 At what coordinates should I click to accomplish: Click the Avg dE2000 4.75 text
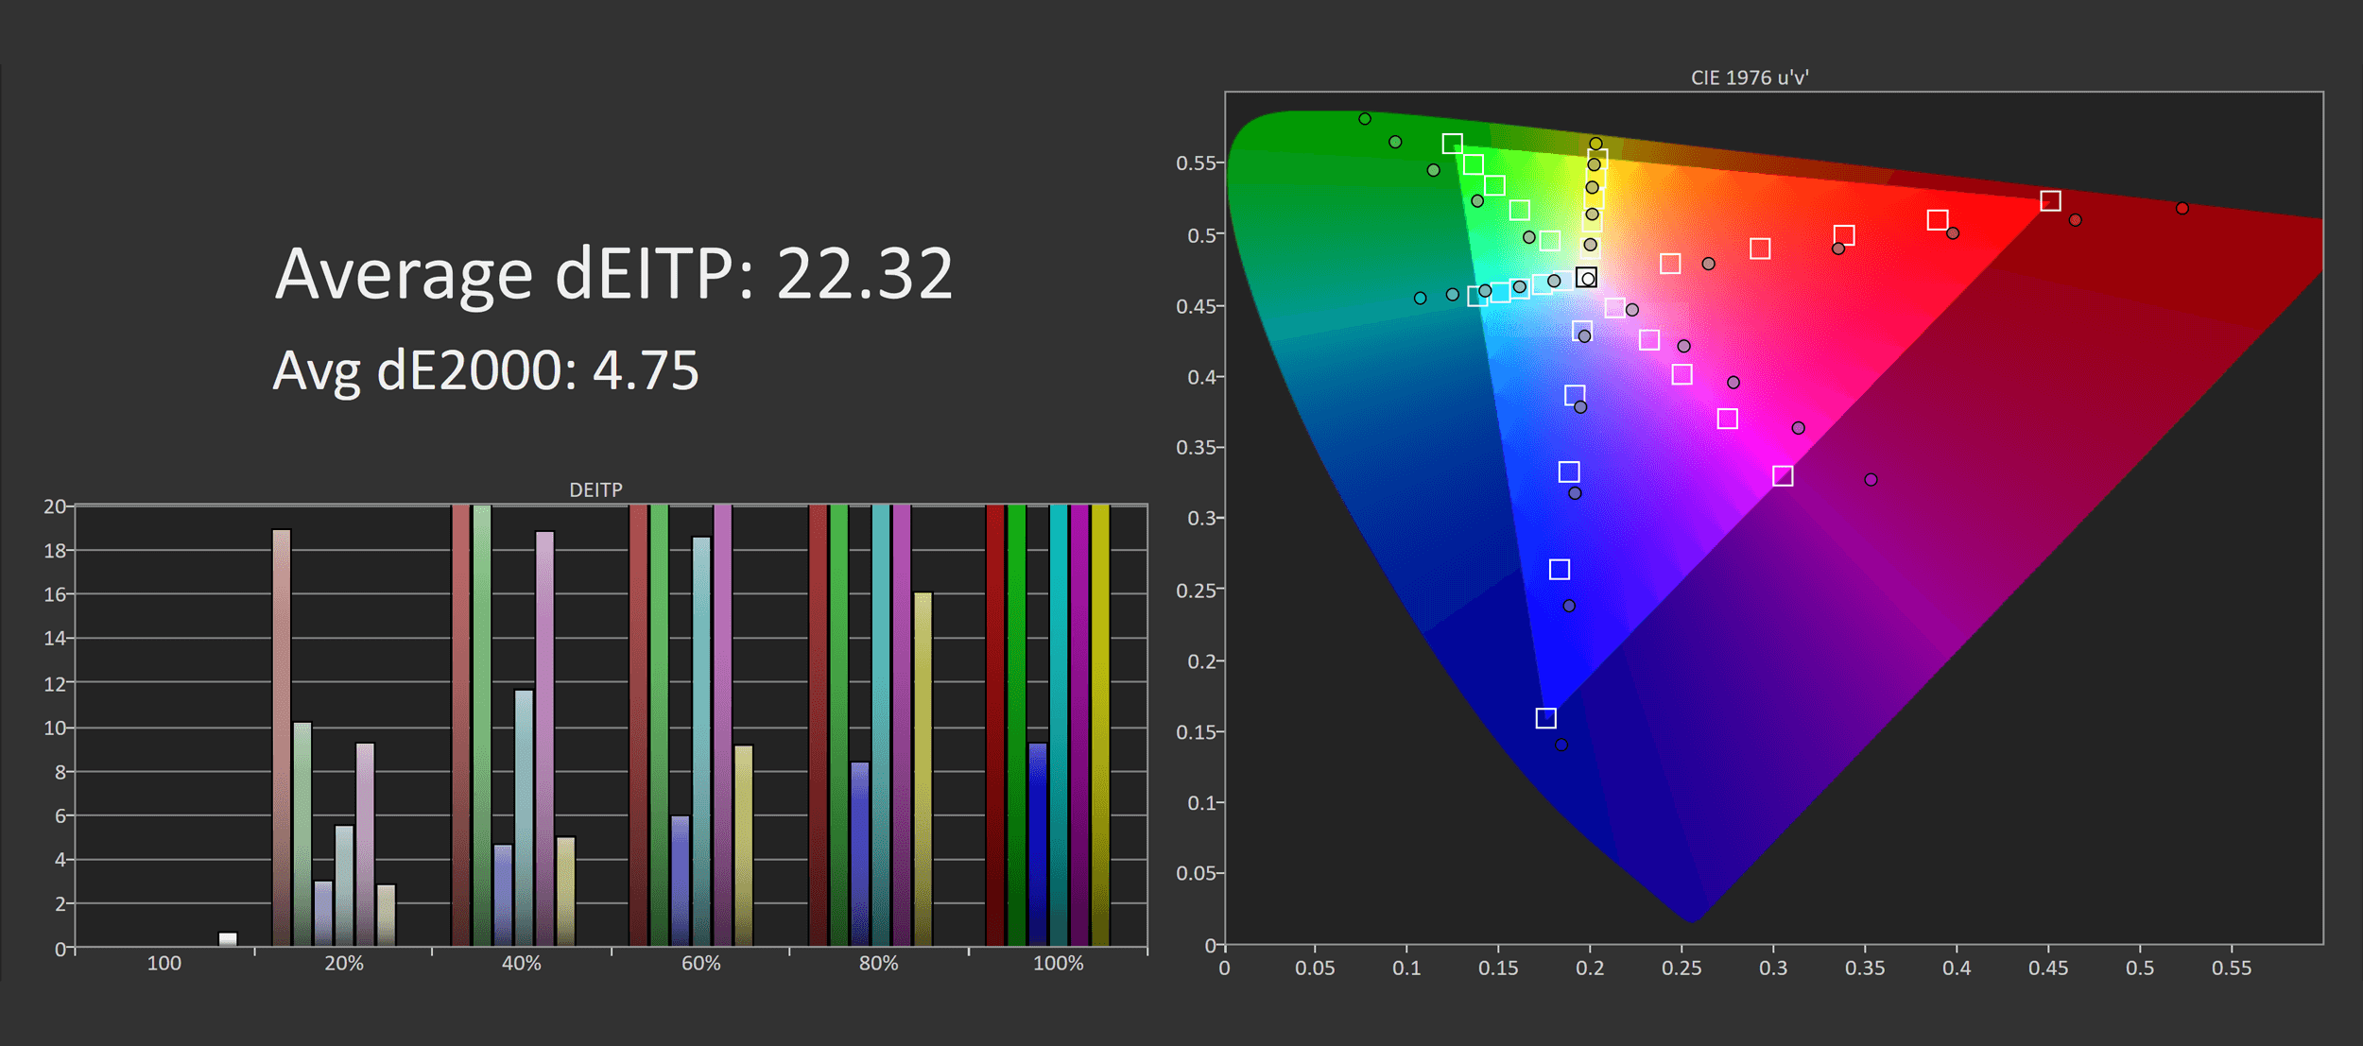(486, 370)
